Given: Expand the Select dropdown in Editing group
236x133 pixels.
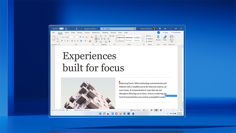Looking at the screenshot, I should [149, 41].
